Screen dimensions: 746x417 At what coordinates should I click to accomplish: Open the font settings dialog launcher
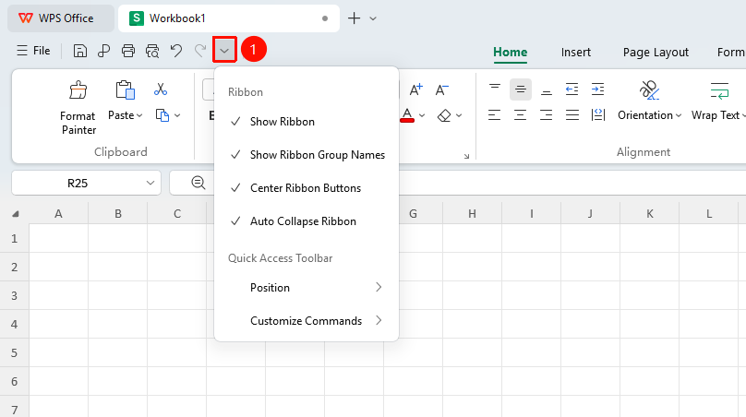point(467,156)
